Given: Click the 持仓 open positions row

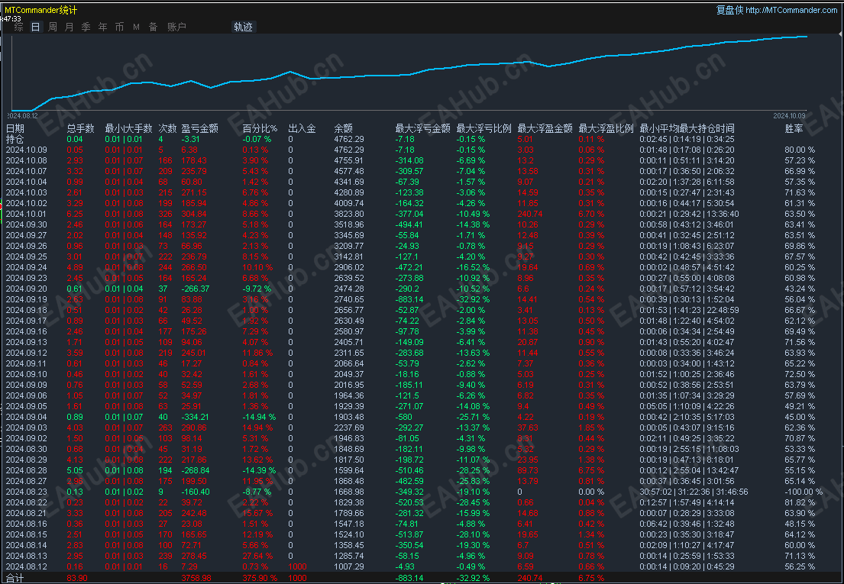Looking at the screenshot, I should click(x=15, y=140).
